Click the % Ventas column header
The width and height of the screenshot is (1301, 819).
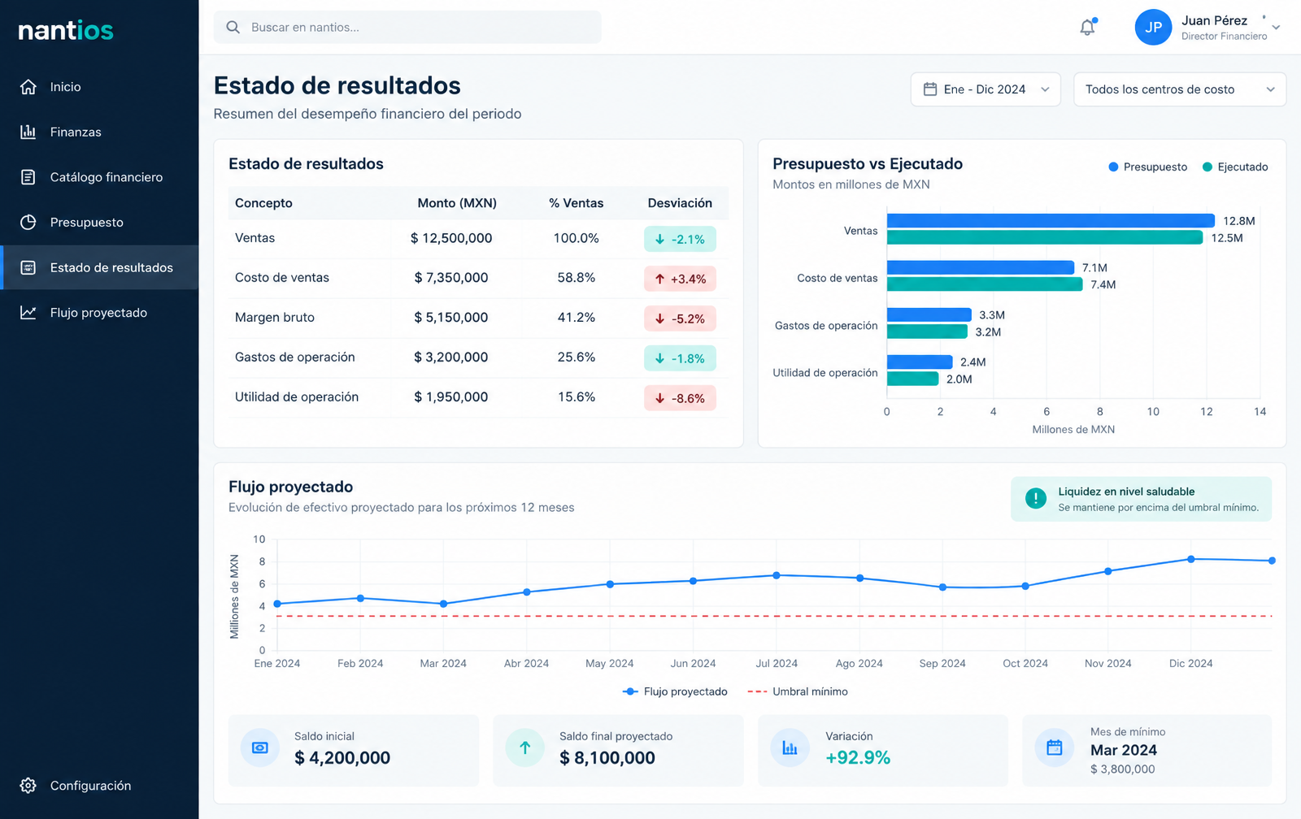[x=576, y=203]
